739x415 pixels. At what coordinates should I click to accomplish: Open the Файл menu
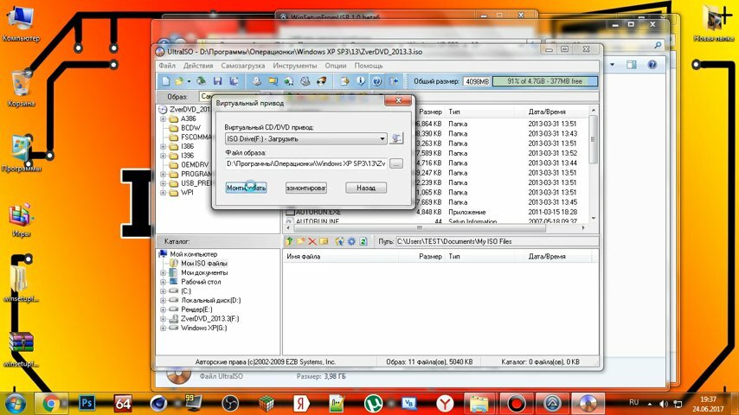[167, 66]
